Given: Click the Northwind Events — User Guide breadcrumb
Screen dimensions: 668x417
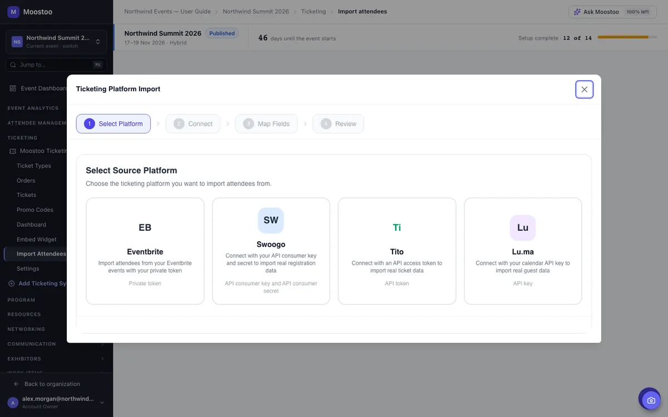Looking at the screenshot, I should [x=168, y=11].
